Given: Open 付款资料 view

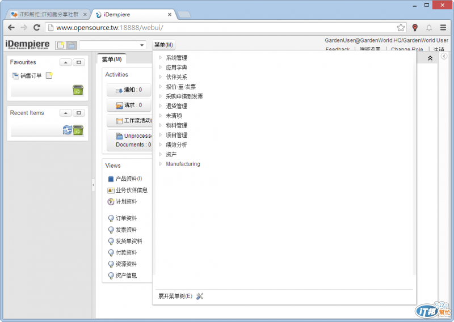Looking at the screenshot, I should pyautogui.click(x=122, y=253).
